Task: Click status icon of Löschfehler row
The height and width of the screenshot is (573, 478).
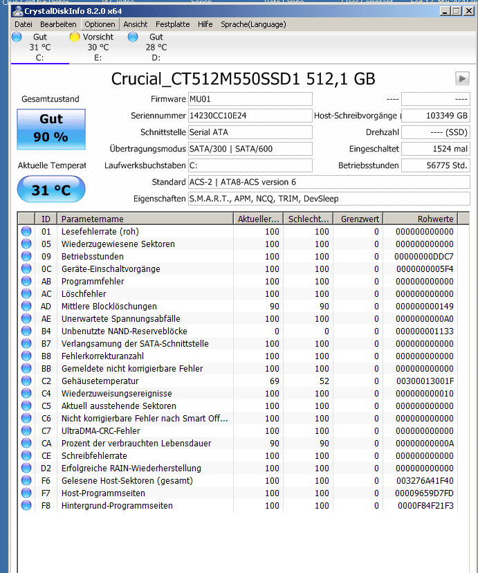Action: click(26, 293)
